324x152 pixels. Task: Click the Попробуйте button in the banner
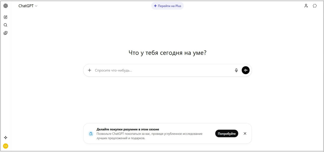coord(227,134)
